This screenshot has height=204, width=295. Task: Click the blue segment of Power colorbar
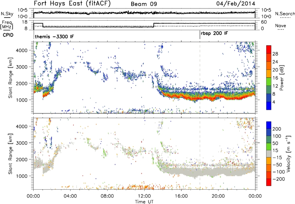[269, 106]
